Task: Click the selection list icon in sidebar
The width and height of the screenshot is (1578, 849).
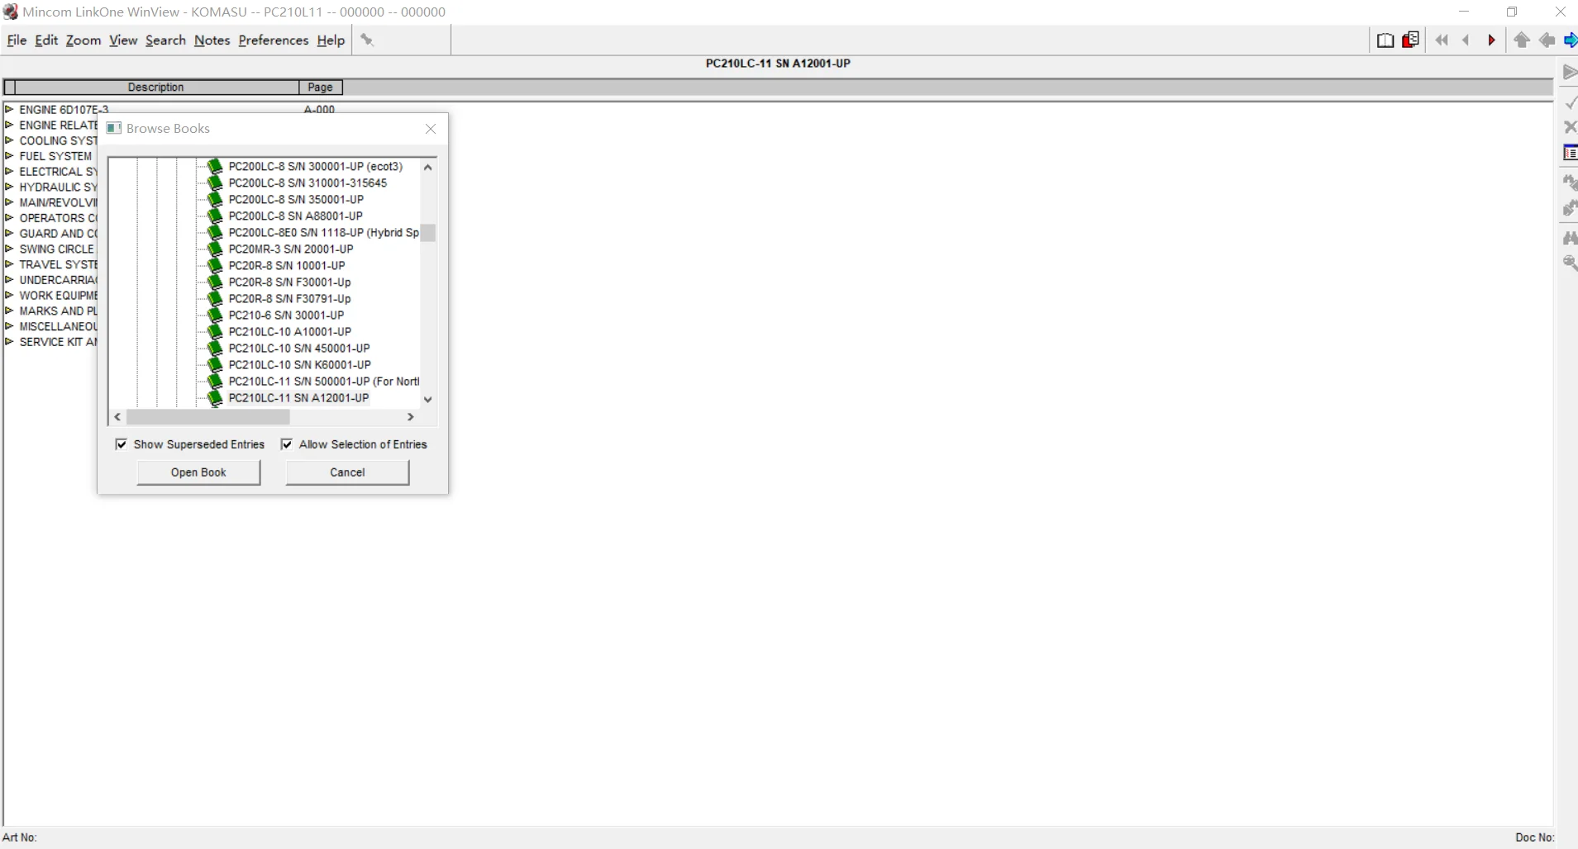Action: click(x=1570, y=153)
